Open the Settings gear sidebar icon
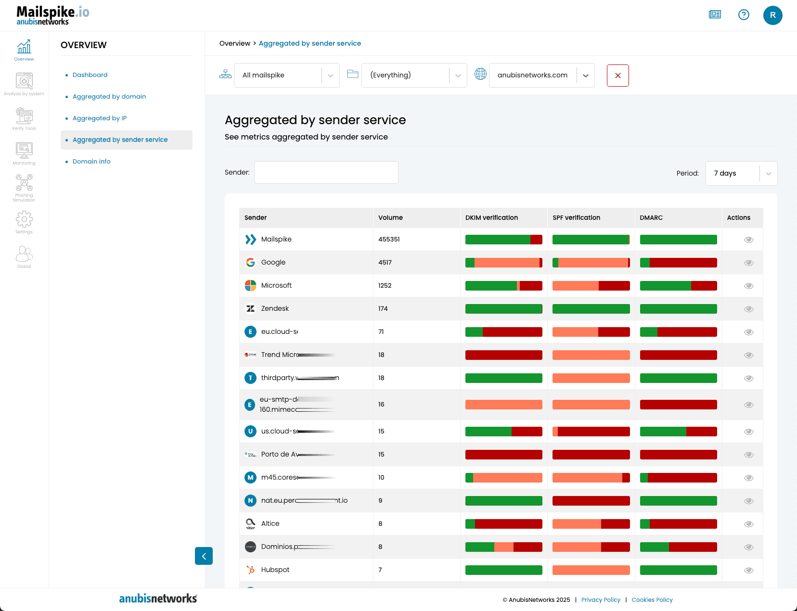 (x=24, y=222)
